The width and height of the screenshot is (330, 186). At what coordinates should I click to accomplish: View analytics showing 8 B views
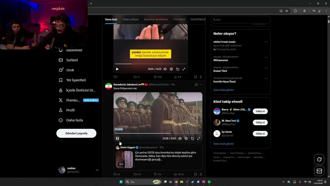(x=178, y=77)
